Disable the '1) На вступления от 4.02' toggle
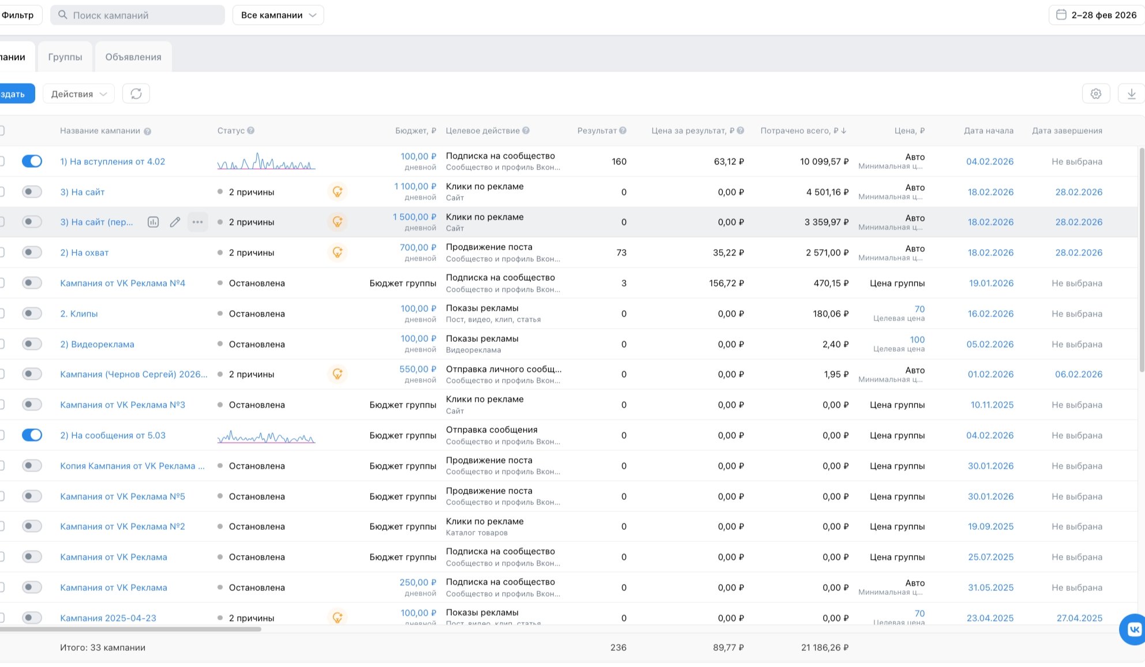The height and width of the screenshot is (667, 1145). click(32, 161)
